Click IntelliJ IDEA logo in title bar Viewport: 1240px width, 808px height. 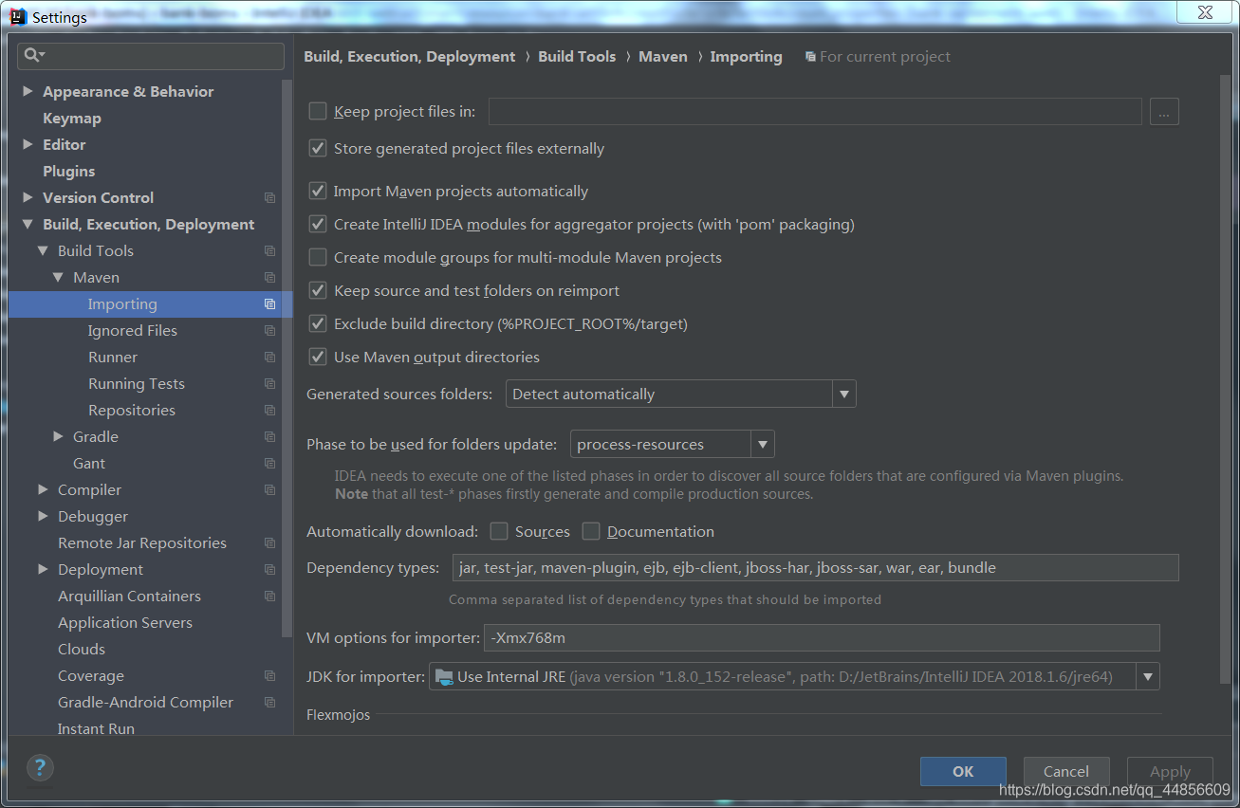click(18, 16)
